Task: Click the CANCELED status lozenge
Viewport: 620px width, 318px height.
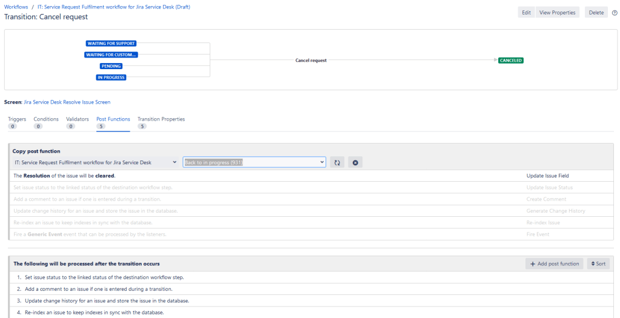Action: (510, 61)
